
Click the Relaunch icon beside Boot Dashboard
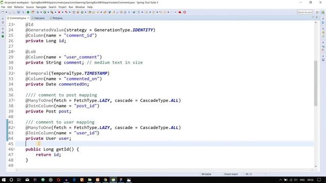click(x=33, y=12)
